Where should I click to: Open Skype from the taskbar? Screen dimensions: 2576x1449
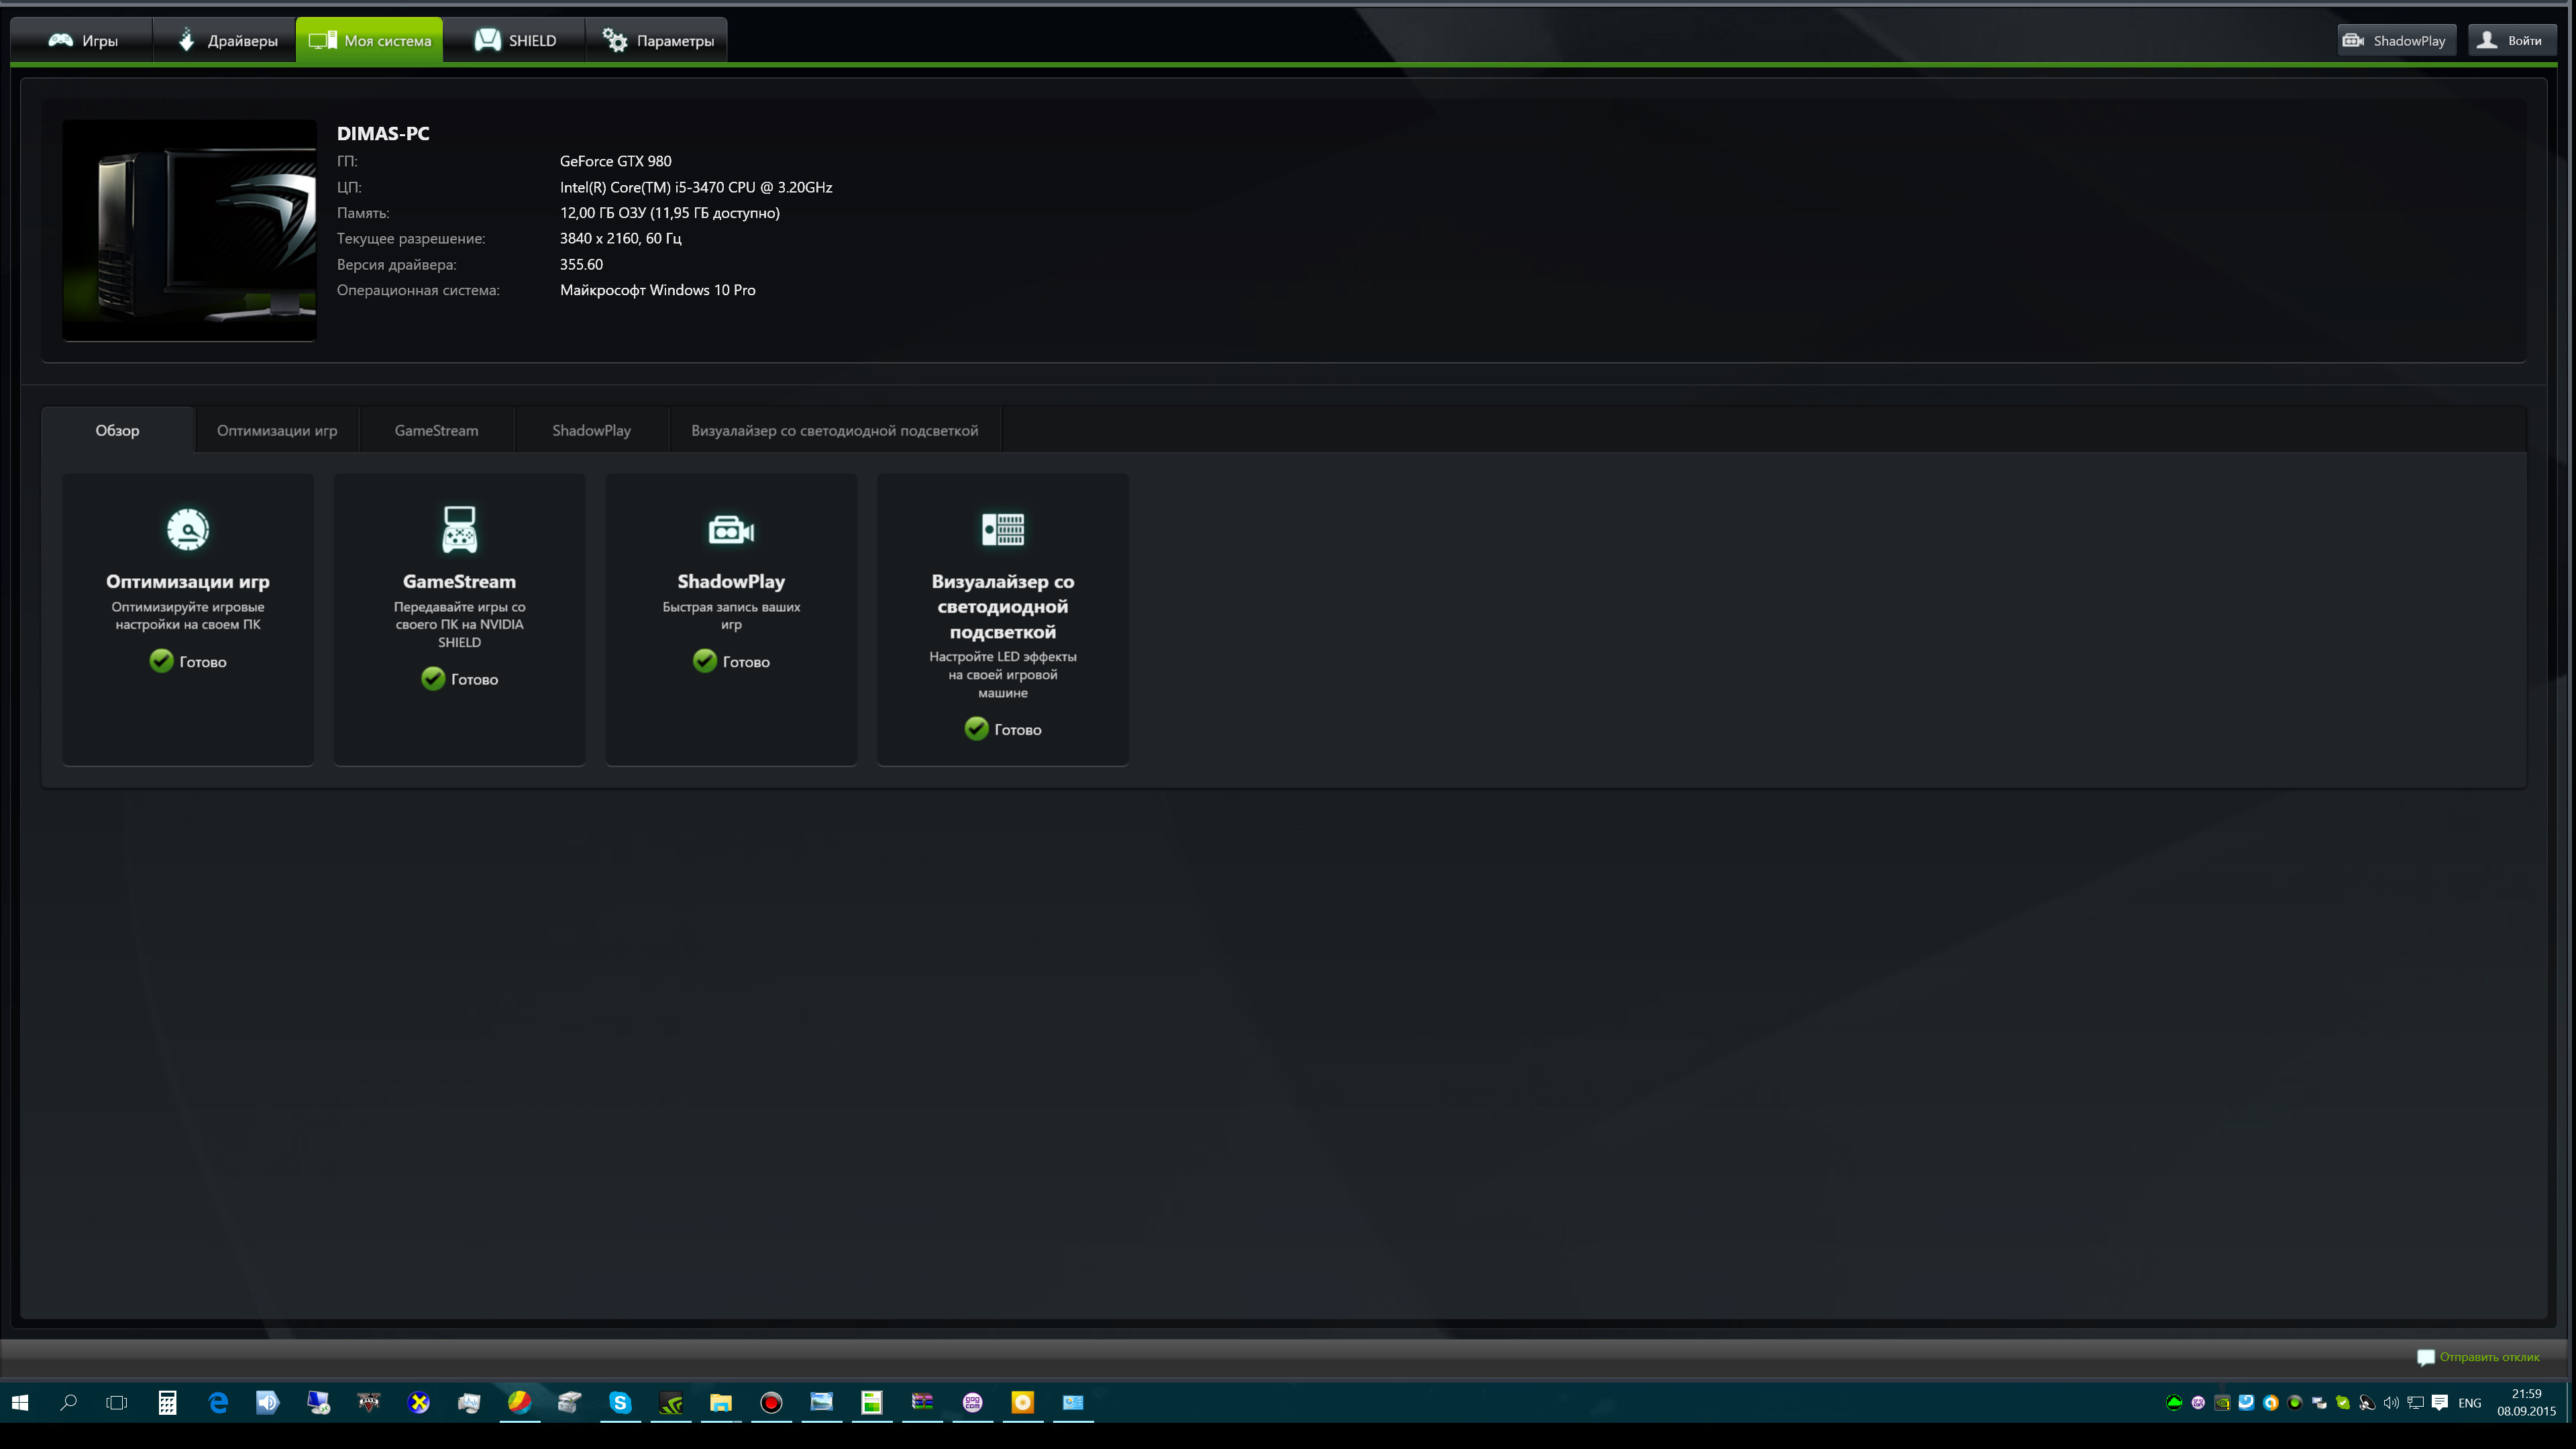click(x=620, y=1402)
